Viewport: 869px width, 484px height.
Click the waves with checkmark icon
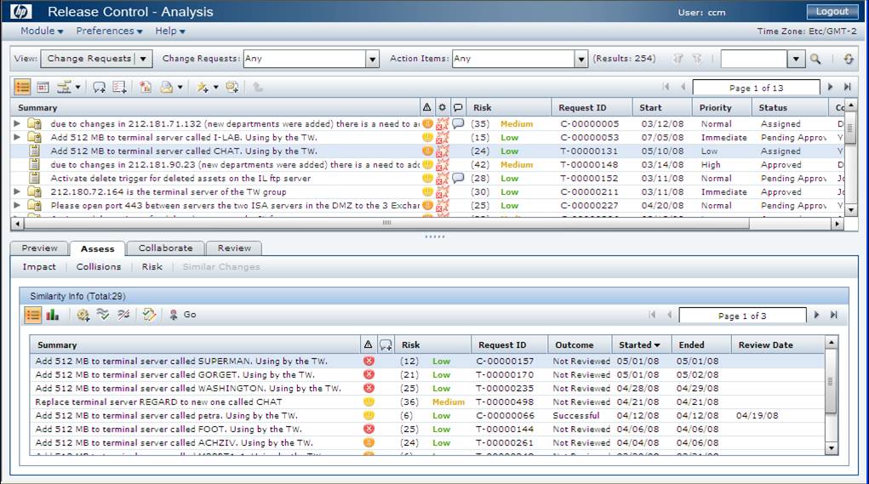pyautogui.click(x=102, y=315)
